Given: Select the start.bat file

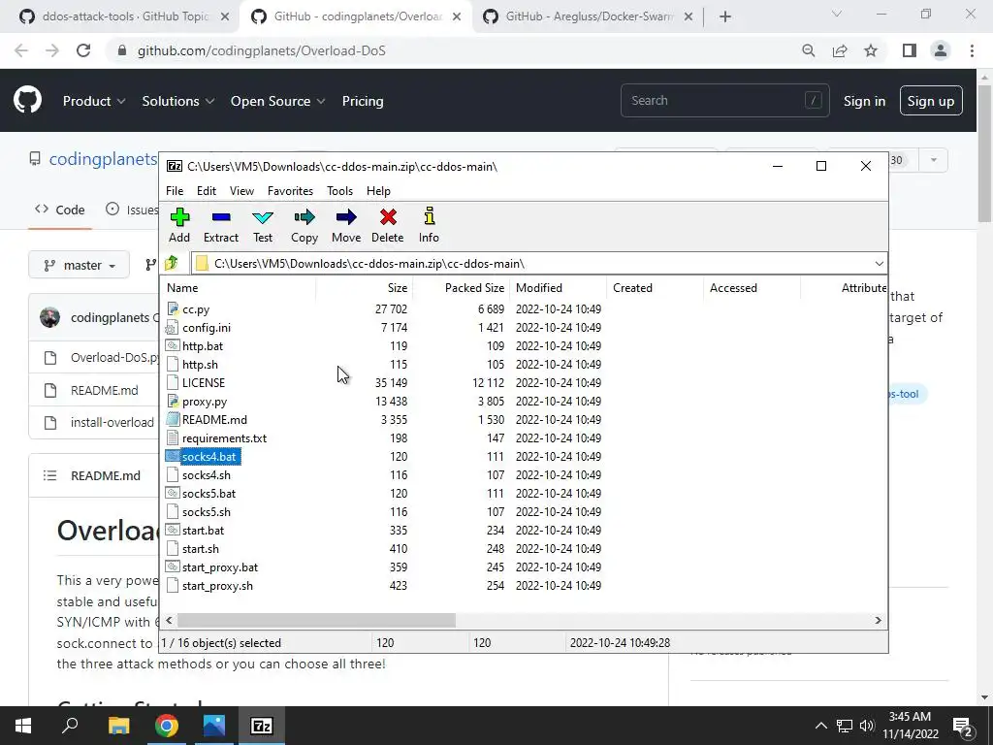Looking at the screenshot, I should click(x=203, y=530).
